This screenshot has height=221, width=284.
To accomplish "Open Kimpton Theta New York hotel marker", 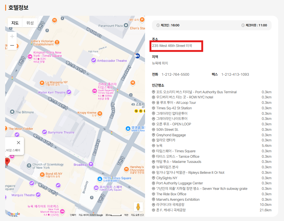I will 30,57.
